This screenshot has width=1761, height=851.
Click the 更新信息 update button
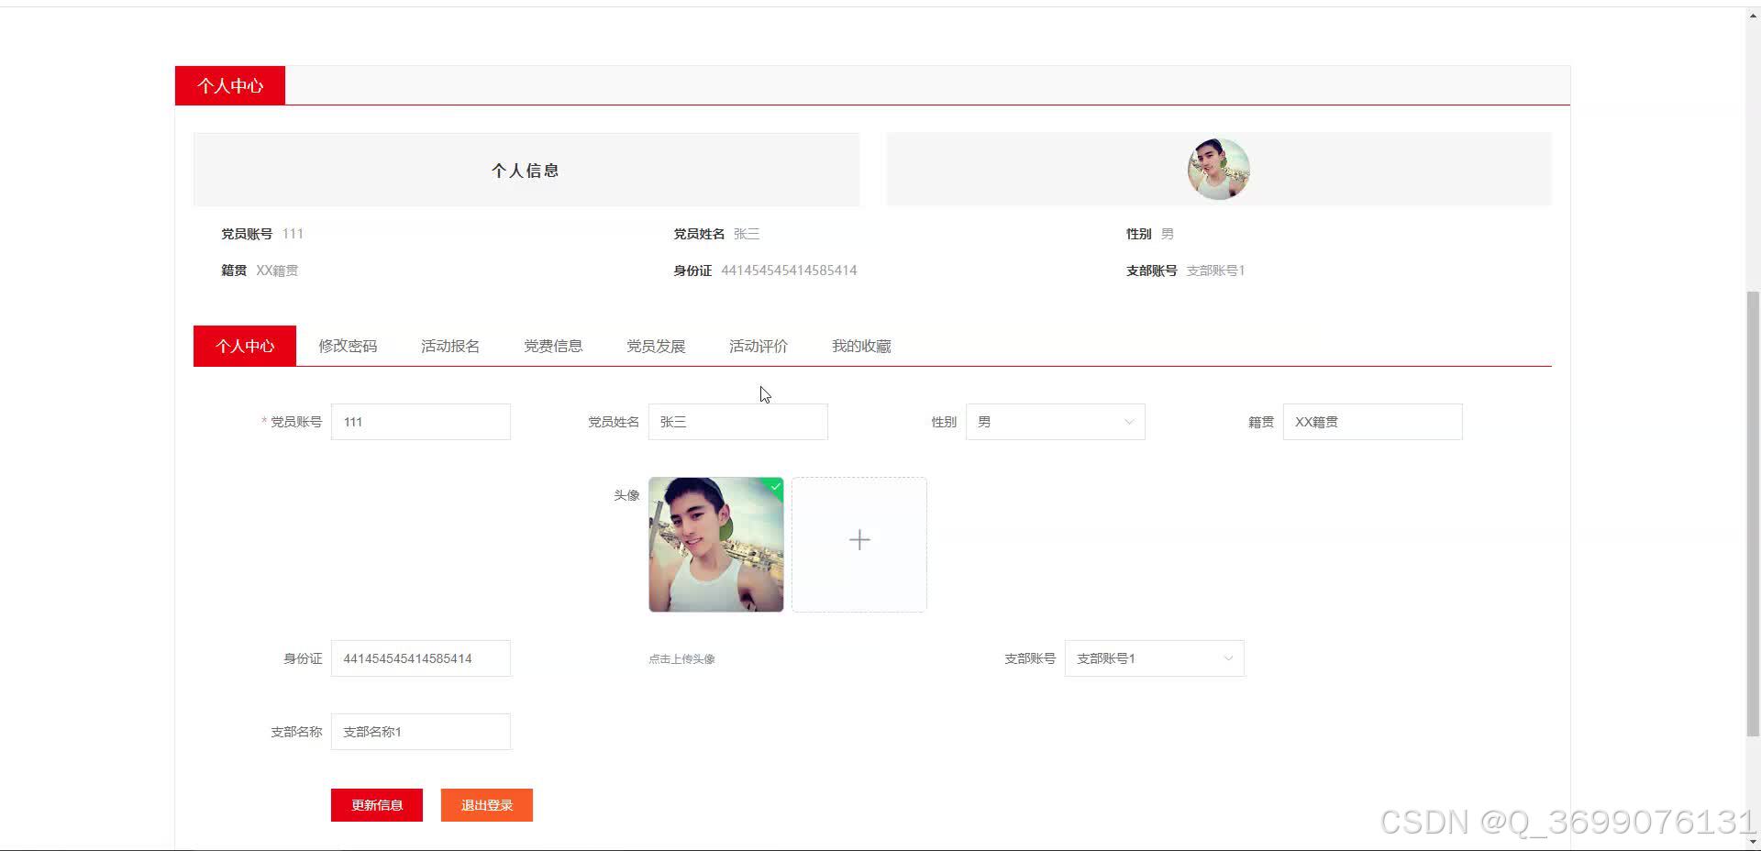[376, 804]
